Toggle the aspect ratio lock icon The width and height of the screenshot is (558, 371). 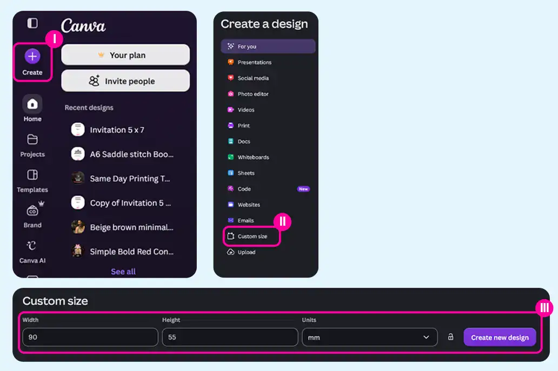tap(450, 336)
